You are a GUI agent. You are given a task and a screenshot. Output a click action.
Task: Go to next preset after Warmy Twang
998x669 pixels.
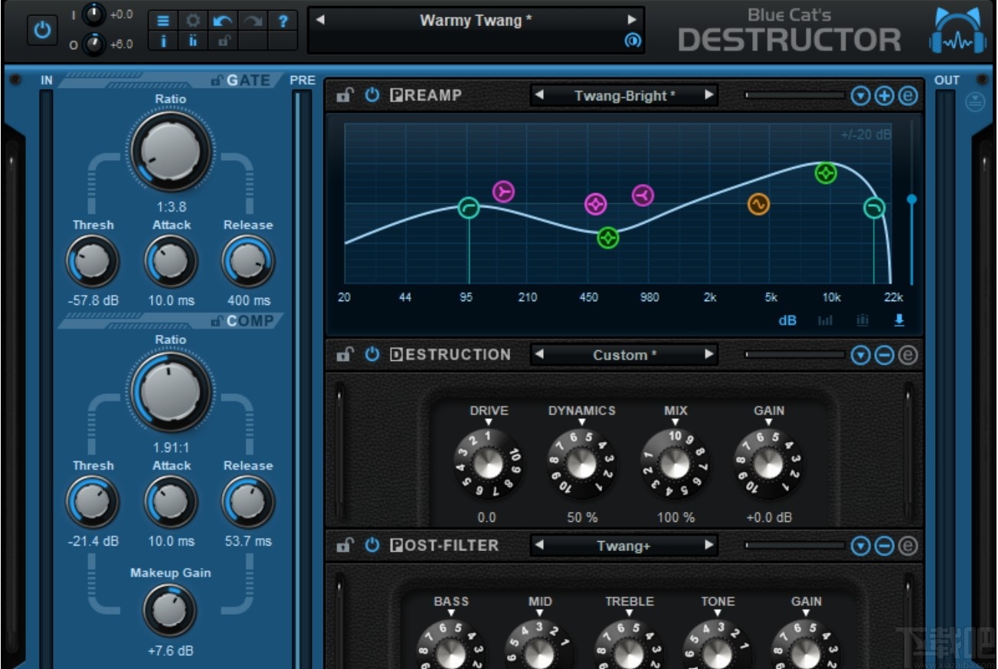point(632,20)
